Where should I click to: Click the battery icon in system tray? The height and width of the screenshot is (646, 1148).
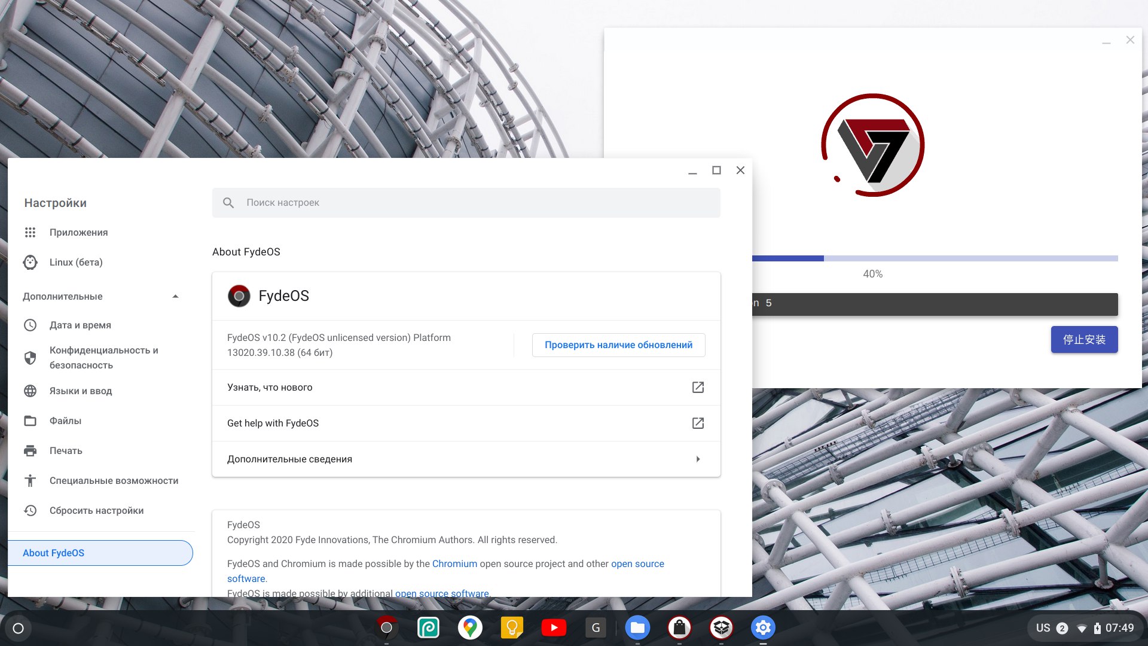(1097, 628)
